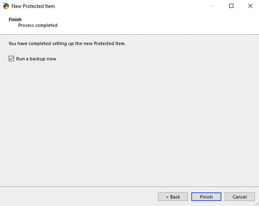This screenshot has width=259, height=206.
Task: Click the checkmark inside the backup checkbox
Action: click(x=11, y=59)
